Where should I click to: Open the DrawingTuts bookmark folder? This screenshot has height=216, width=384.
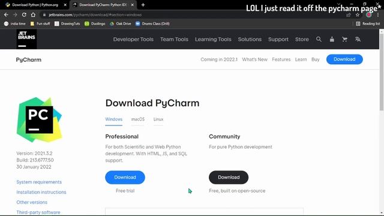[67, 23]
